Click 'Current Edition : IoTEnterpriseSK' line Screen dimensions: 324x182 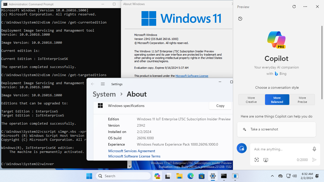(35, 59)
